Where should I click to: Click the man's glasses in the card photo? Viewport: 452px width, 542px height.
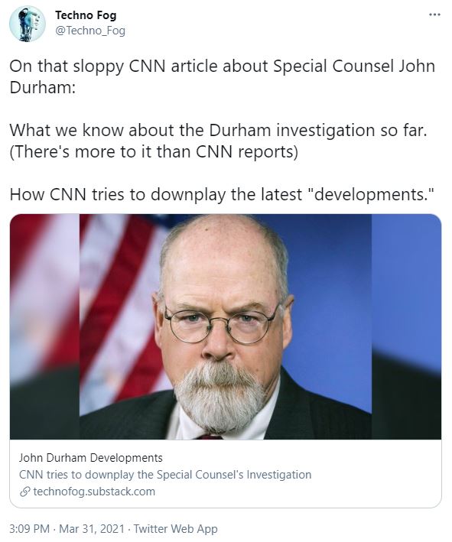[x=221, y=324]
